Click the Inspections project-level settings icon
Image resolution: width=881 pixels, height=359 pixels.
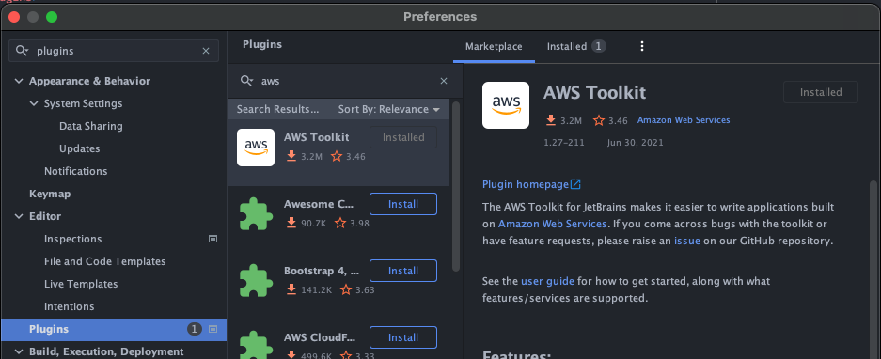(212, 239)
